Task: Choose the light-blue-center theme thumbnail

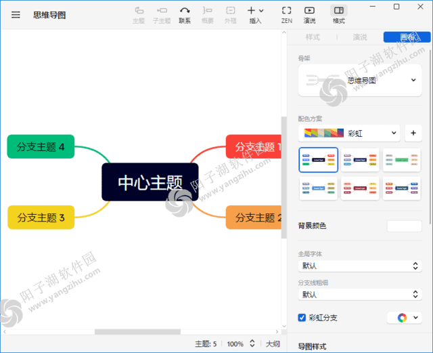Action: [x=319, y=188]
